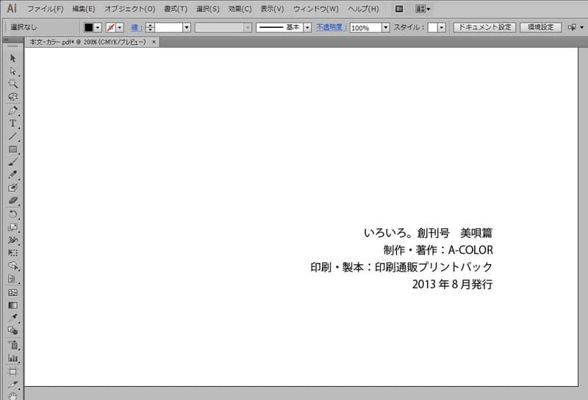588x400 pixels.
Task: Click the black fill color swatch
Action: tap(88, 27)
